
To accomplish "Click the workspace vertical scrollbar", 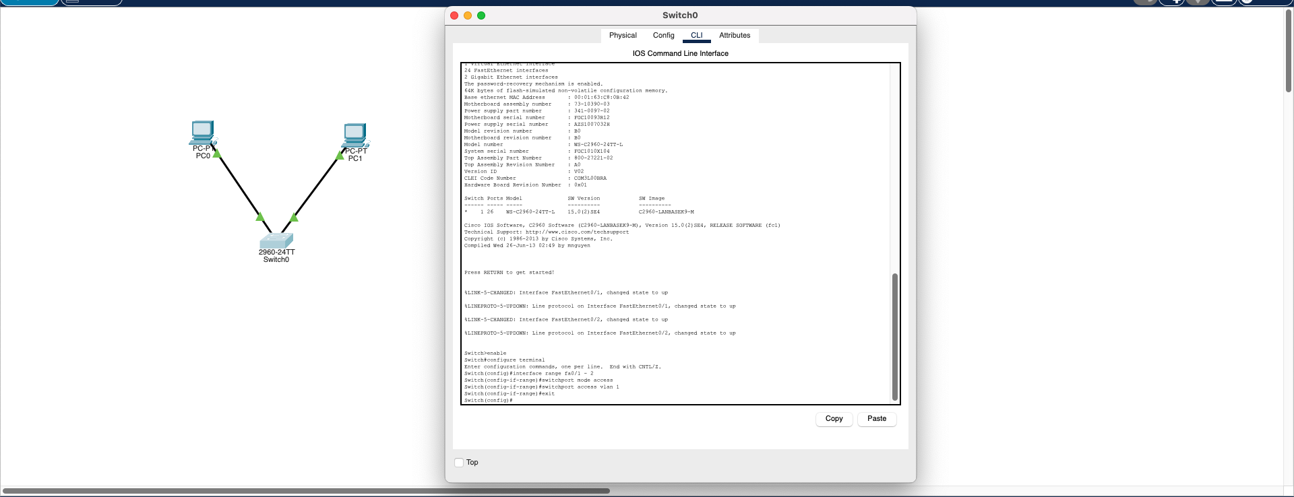I will (1289, 51).
